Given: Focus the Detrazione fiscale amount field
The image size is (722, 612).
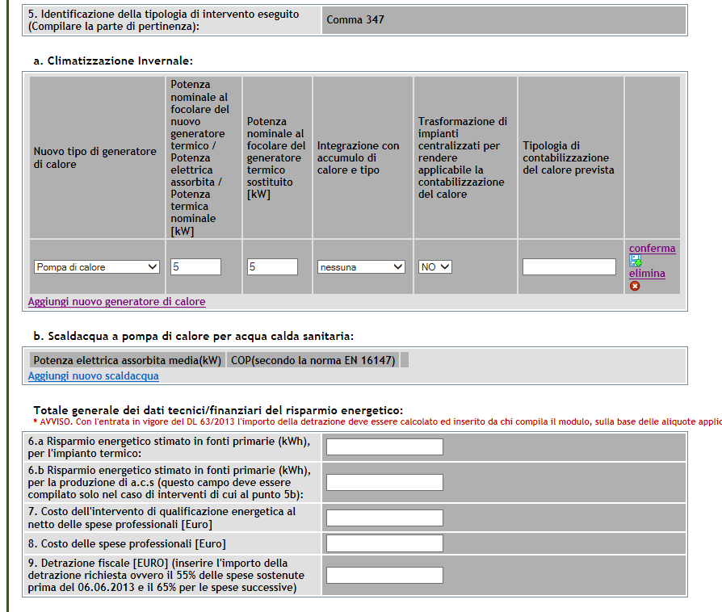Looking at the screenshot, I should [384, 576].
